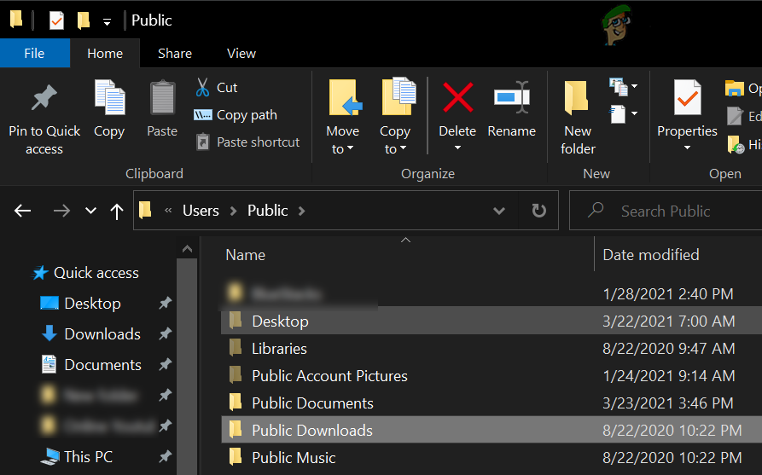Image resolution: width=762 pixels, height=475 pixels.
Task: Create a folder with New folder icon
Action: tap(578, 99)
